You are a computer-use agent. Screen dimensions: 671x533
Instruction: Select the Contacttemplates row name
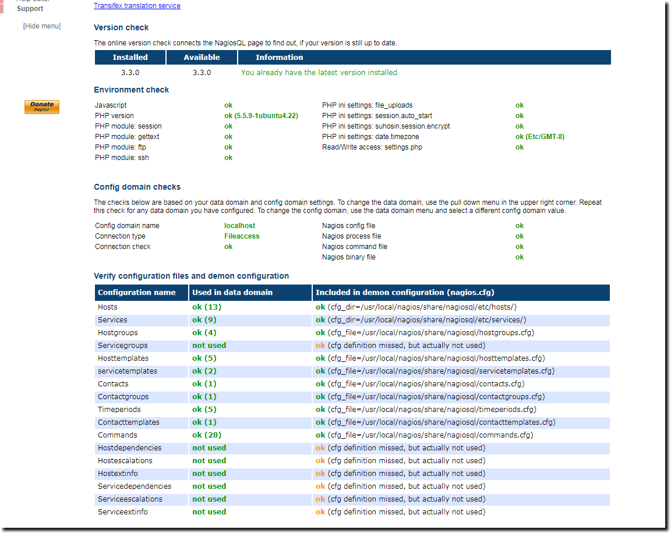pos(128,422)
